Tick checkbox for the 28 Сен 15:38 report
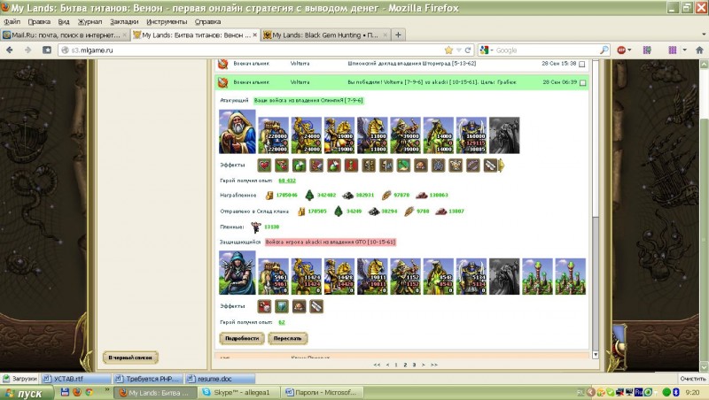This screenshot has height=400, width=709. tap(582, 65)
